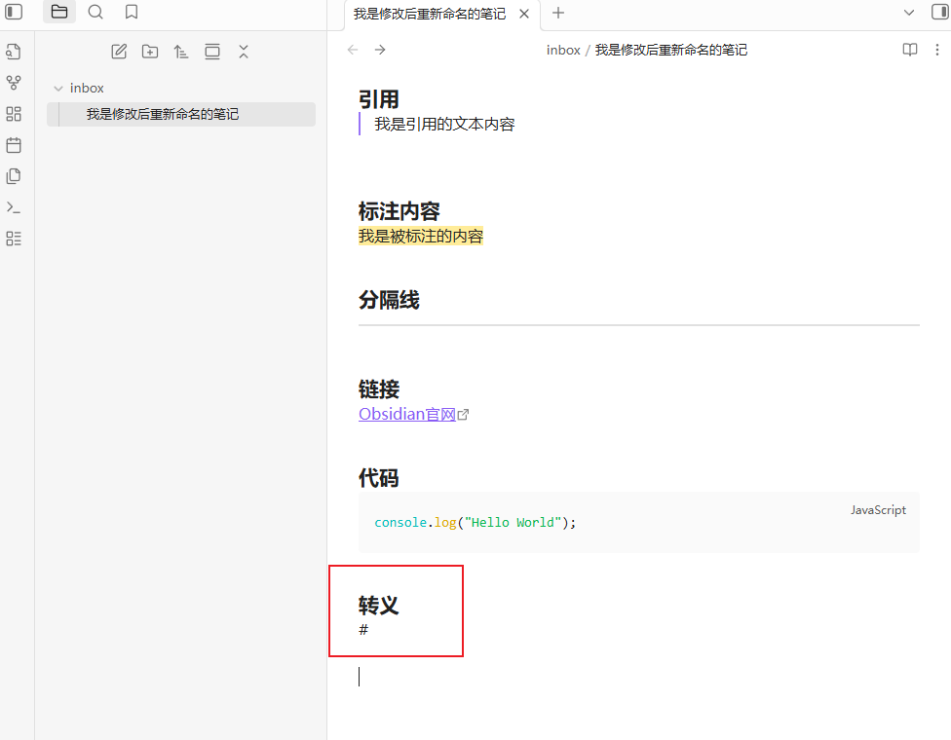This screenshot has height=740, width=951.
Task: Open a new tab with plus button
Action: pyautogui.click(x=558, y=13)
